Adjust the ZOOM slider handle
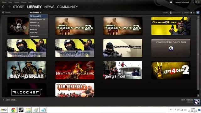 coord(171,13)
